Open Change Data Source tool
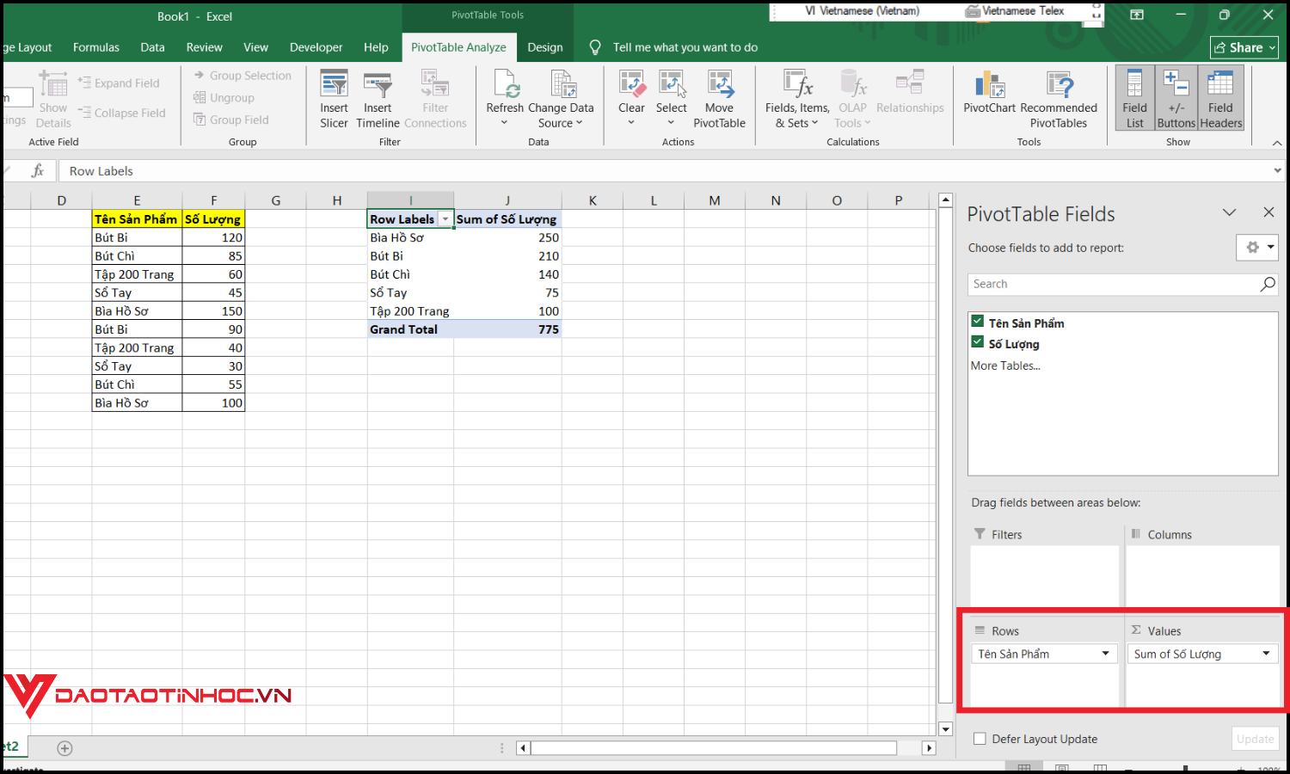The height and width of the screenshot is (774, 1290). point(563,96)
